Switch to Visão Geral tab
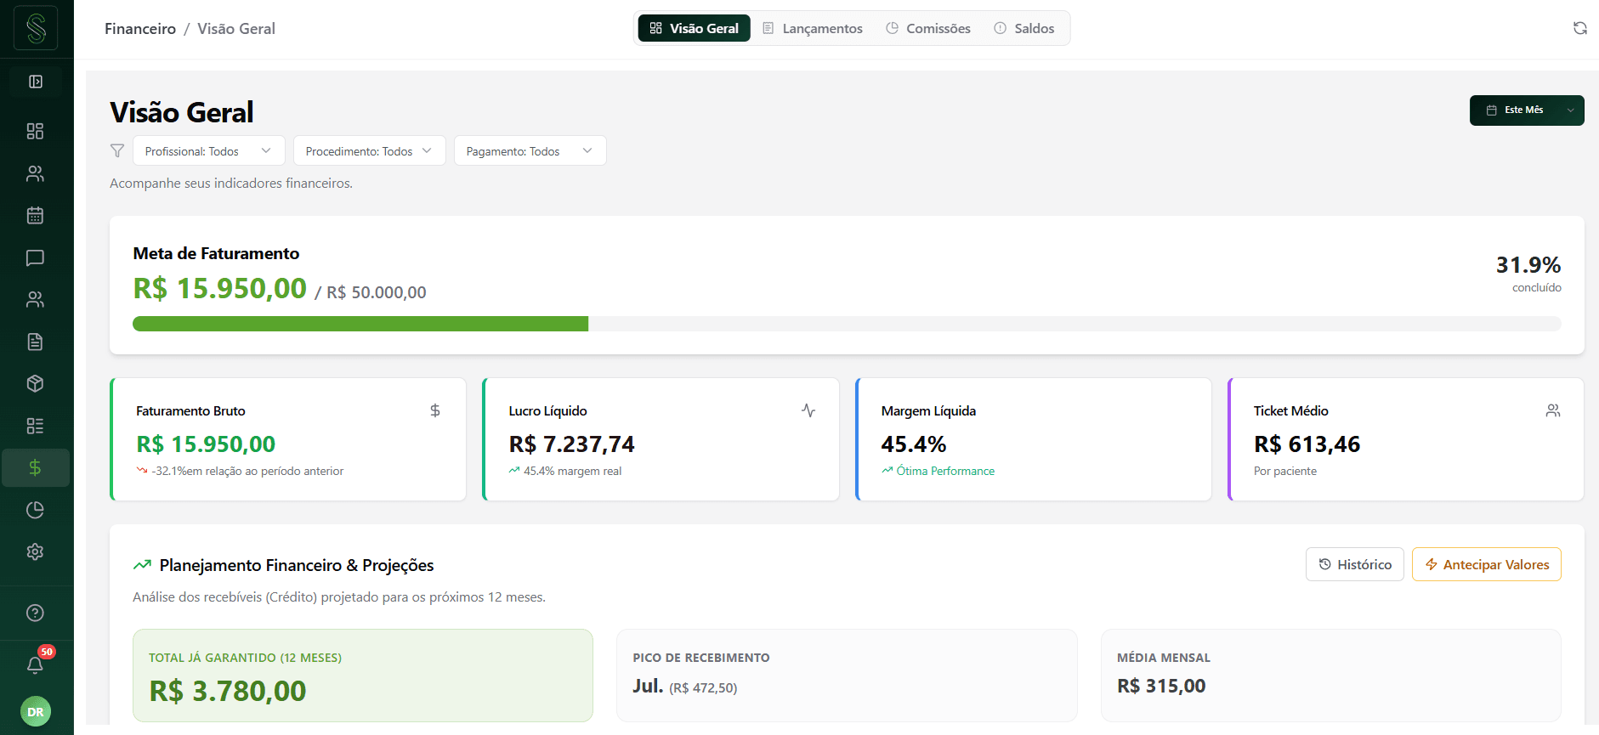Viewport: 1599px width, 735px height. click(695, 28)
